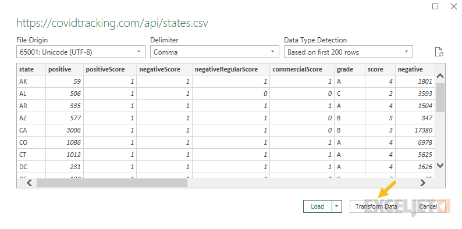462x229 pixels.
Task: Click the AZ state cell
Action: pyautogui.click(x=31, y=118)
